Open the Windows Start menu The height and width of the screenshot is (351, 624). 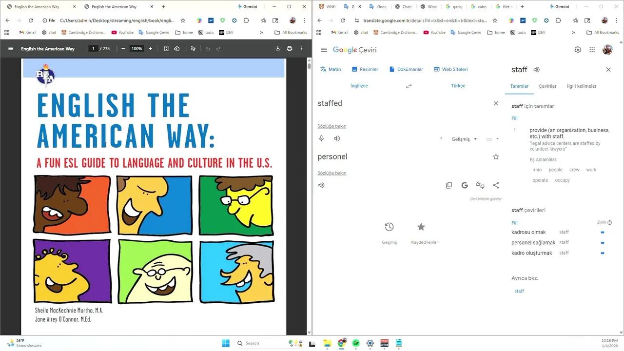[x=226, y=343]
